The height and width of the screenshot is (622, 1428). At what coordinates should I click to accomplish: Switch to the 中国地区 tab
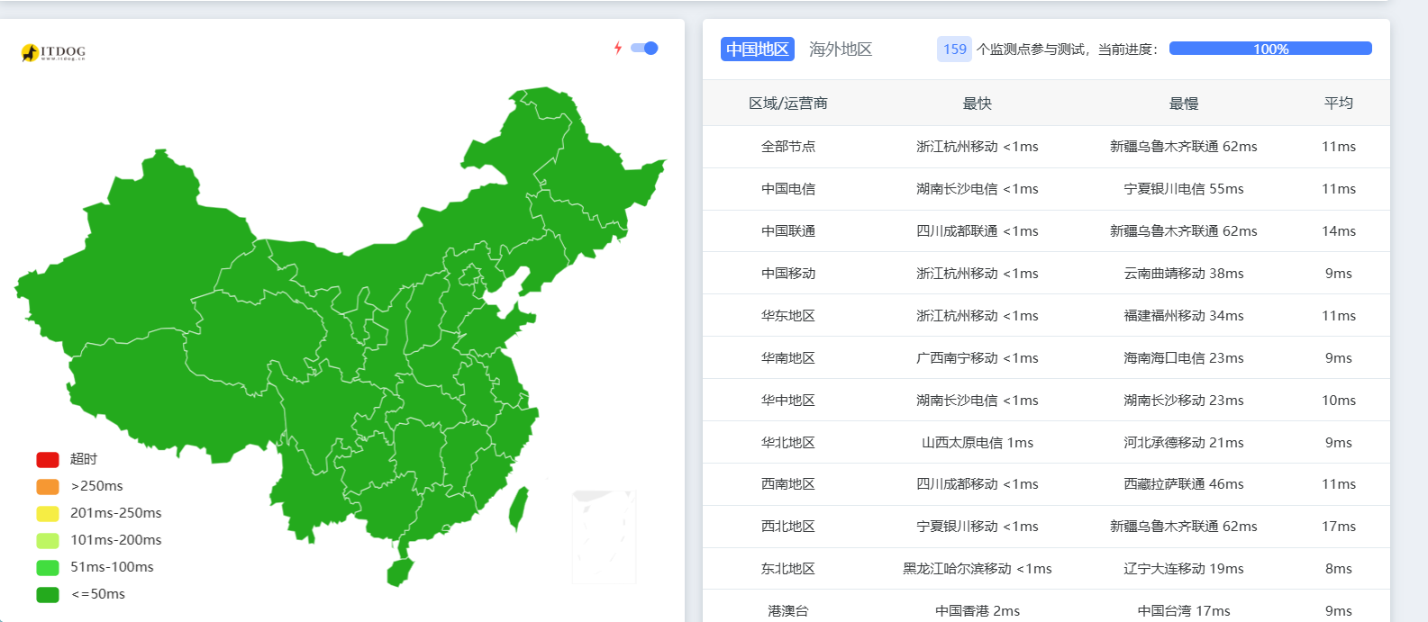tap(757, 50)
